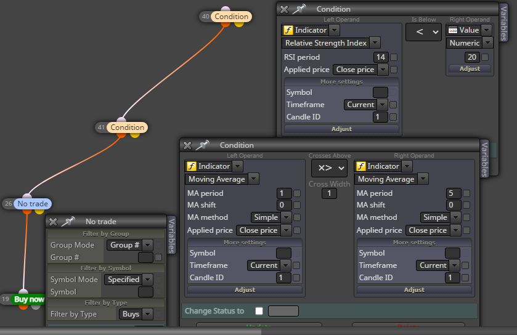Open right operand Applied price Close price dropdown
The height and width of the screenshot is (335, 517).
[433, 230]
